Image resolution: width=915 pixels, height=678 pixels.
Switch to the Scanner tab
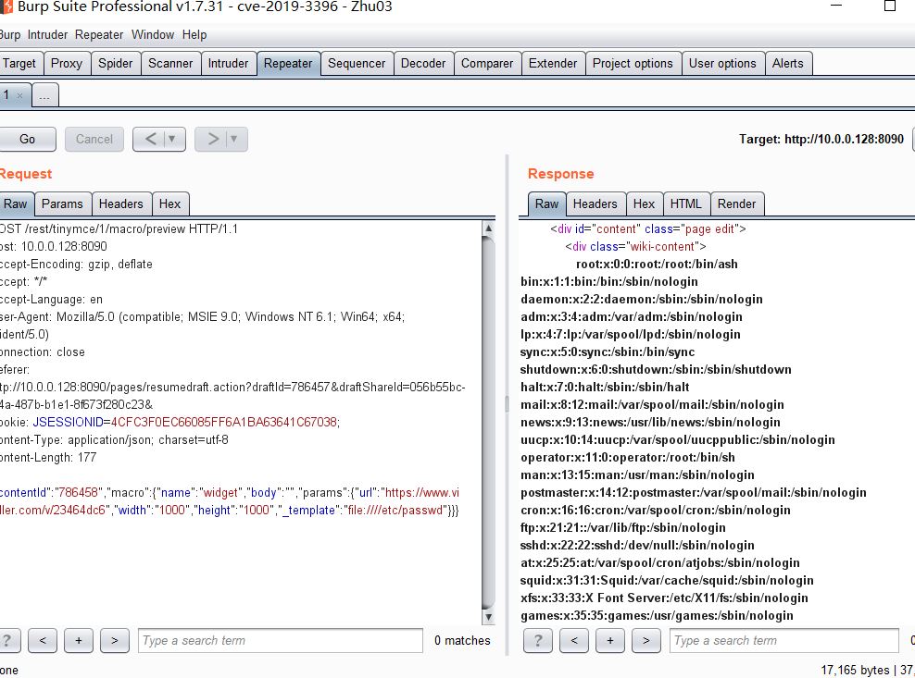pos(170,64)
